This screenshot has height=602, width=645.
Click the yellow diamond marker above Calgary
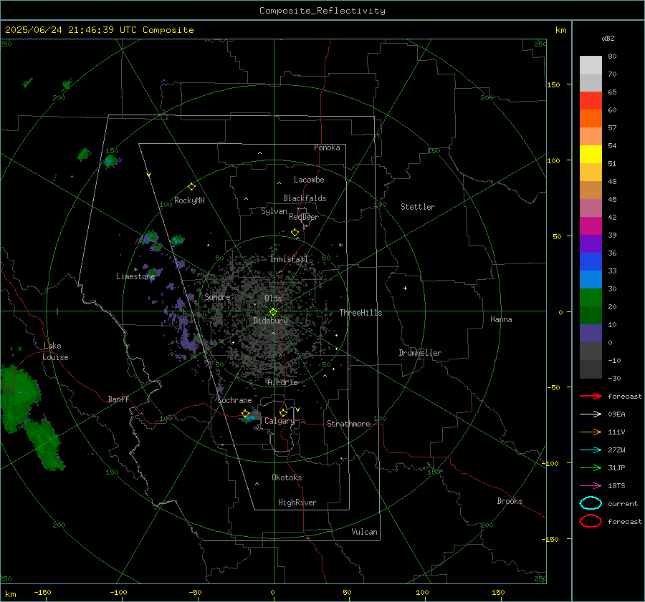pos(283,412)
